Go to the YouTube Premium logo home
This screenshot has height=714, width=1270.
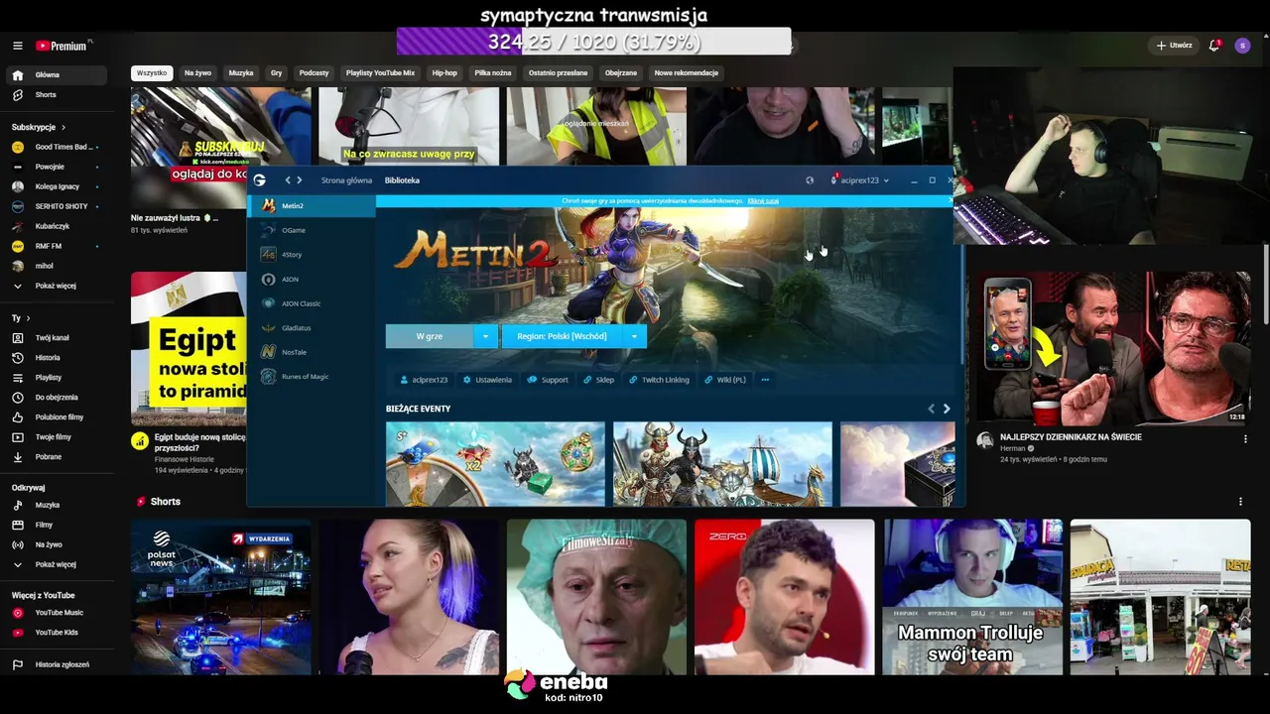point(63,46)
